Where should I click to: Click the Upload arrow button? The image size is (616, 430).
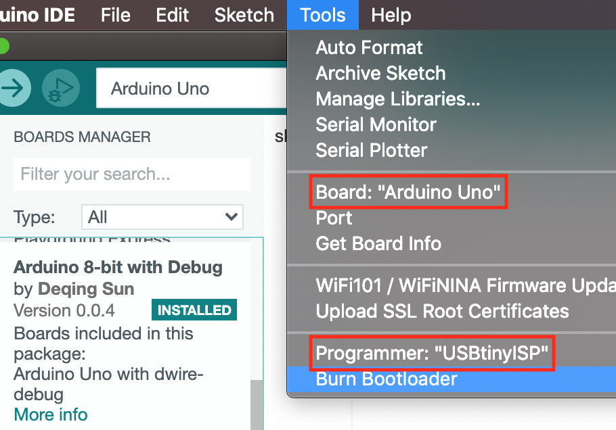[x=14, y=88]
